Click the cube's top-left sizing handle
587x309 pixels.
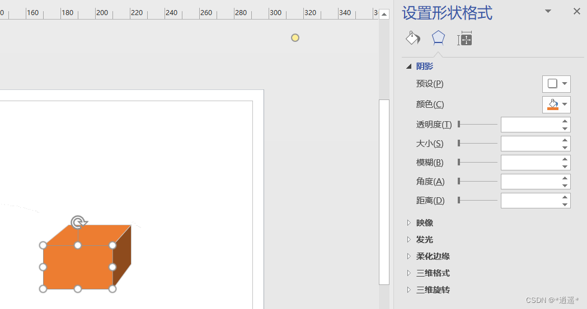43,245
